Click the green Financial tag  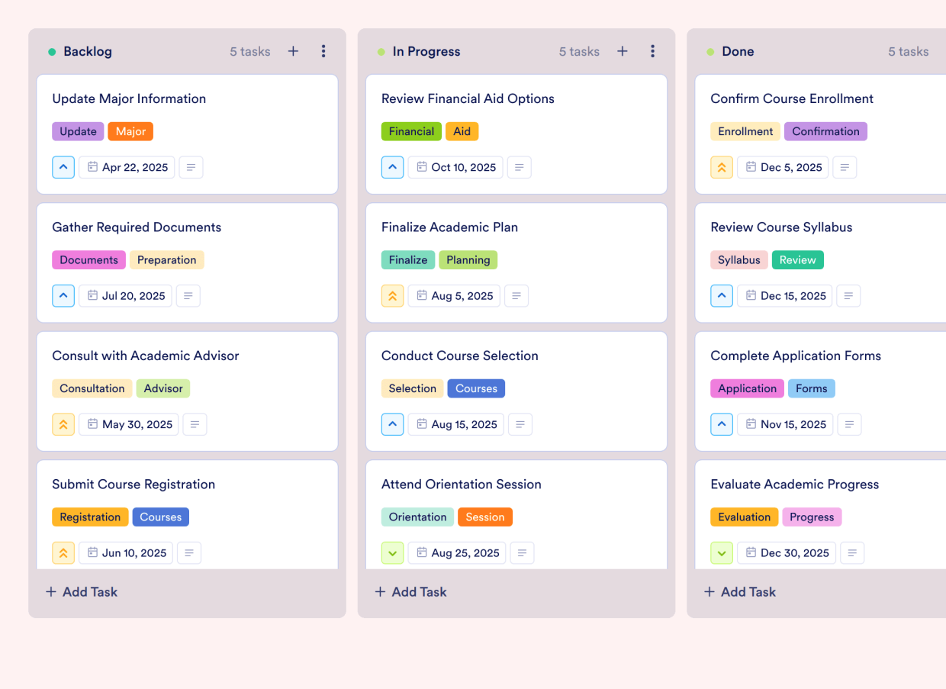[x=411, y=130]
